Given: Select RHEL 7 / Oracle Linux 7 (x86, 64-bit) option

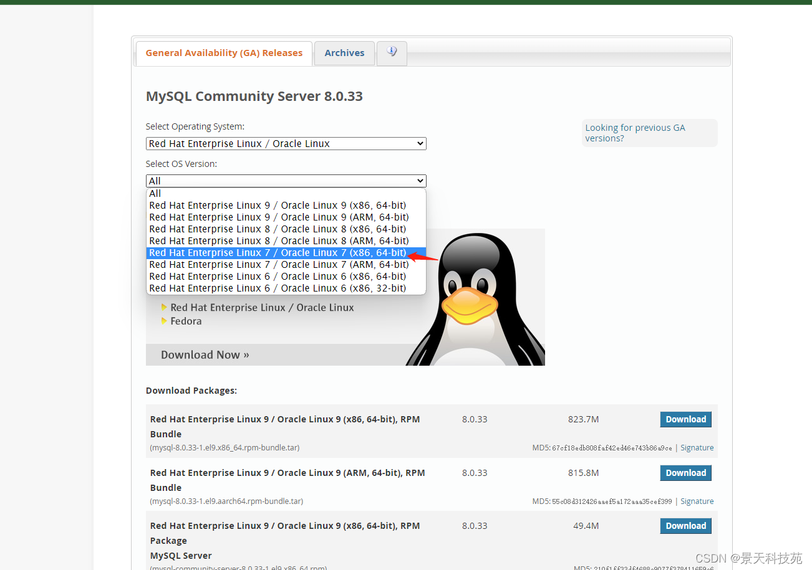Looking at the screenshot, I should point(286,253).
